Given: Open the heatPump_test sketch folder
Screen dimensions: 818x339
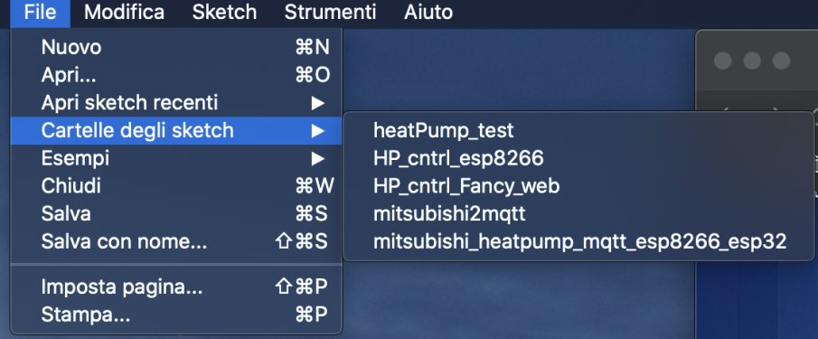Looking at the screenshot, I should point(578,130).
